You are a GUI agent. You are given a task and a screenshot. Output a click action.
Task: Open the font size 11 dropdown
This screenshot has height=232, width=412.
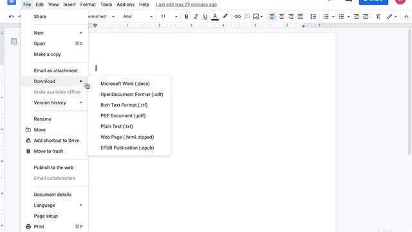click(x=169, y=16)
